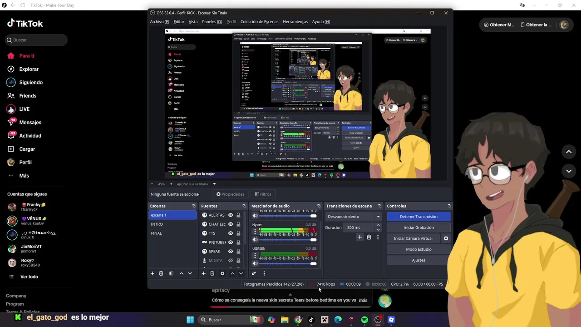Screen dimensions: 581x327
Task: Open Archivo menu in OBS
Action: pyautogui.click(x=159, y=21)
